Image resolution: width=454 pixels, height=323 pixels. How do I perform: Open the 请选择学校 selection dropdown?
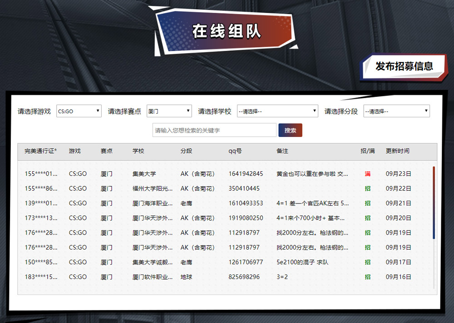pos(277,111)
